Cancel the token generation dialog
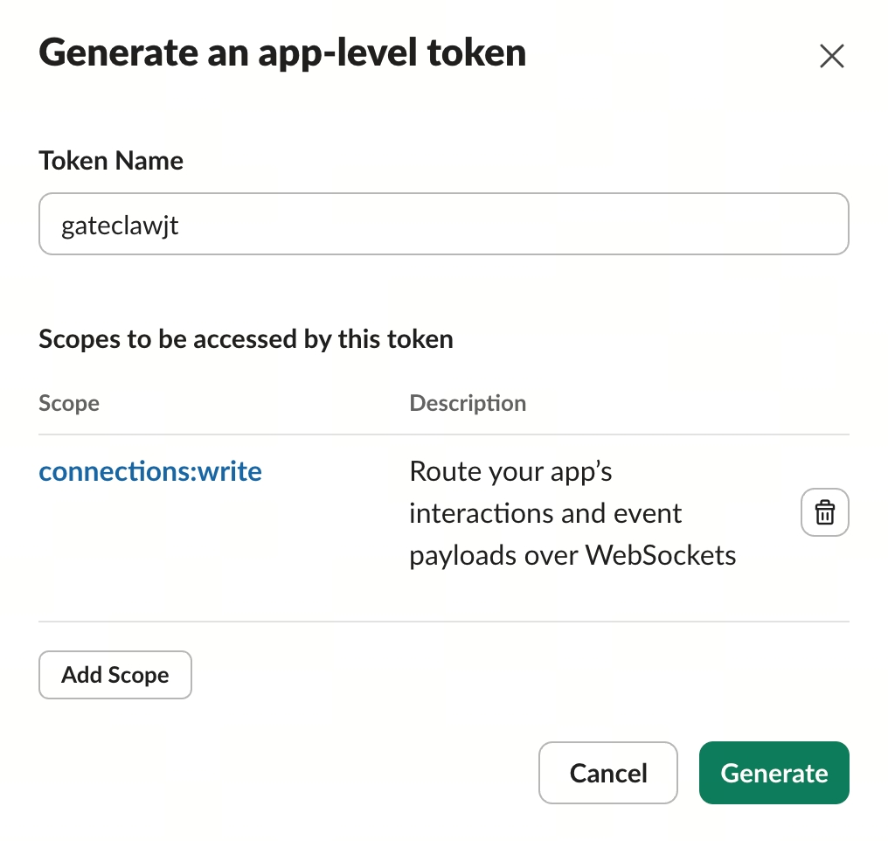The width and height of the screenshot is (888, 841). point(608,773)
